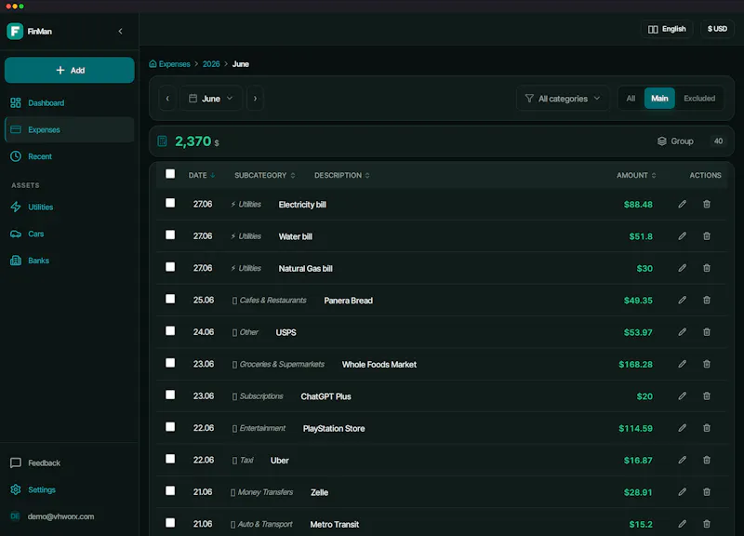Delete the Water bill entry
Image resolution: width=744 pixels, height=536 pixels.
pos(707,236)
